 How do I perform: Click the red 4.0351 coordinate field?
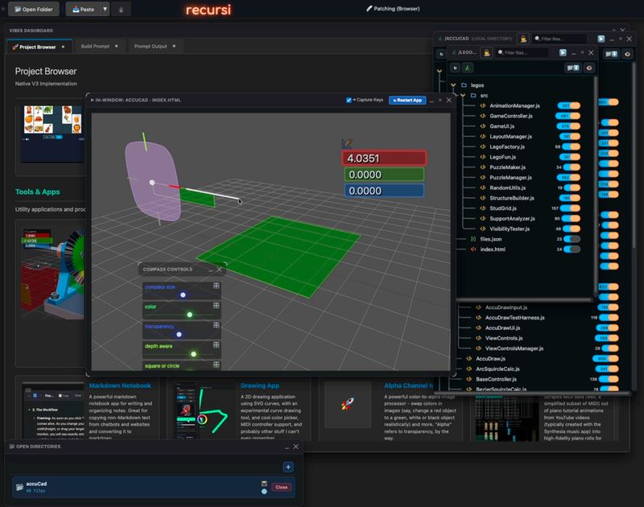[384, 158]
